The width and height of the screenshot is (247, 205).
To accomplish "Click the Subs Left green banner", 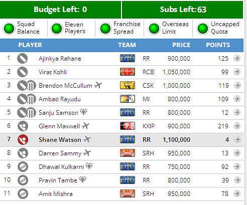I will pos(183,10).
